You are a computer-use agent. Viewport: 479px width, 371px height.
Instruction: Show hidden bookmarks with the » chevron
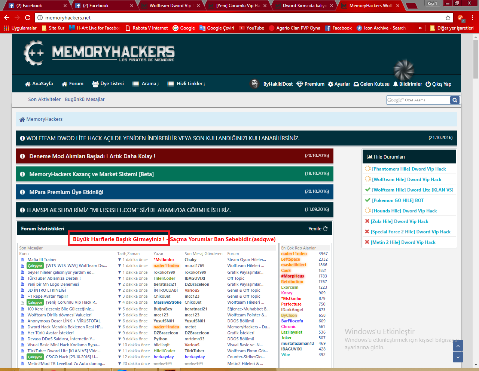[420, 28]
